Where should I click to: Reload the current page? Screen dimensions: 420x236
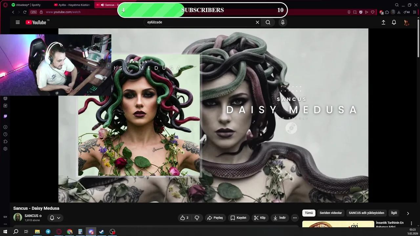pyautogui.click(x=25, y=12)
